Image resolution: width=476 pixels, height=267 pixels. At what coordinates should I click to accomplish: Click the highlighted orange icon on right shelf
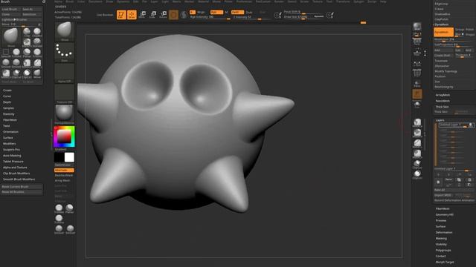coord(417,94)
